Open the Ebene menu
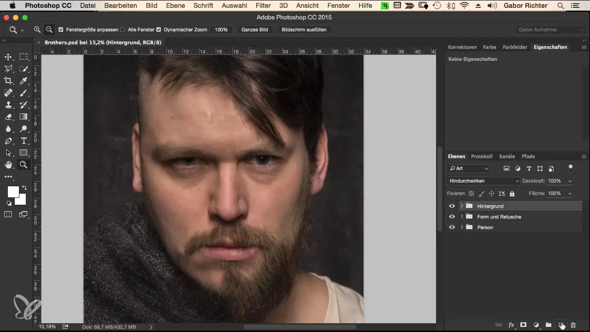Image resolution: width=590 pixels, height=332 pixels. tap(176, 6)
